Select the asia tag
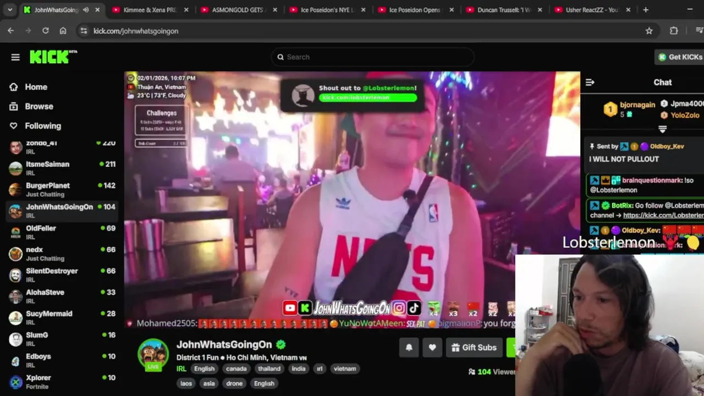704x396 pixels. 209,383
